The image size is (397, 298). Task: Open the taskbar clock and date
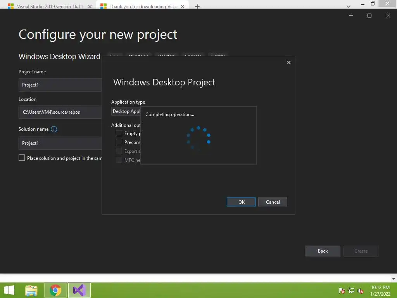[380, 291]
